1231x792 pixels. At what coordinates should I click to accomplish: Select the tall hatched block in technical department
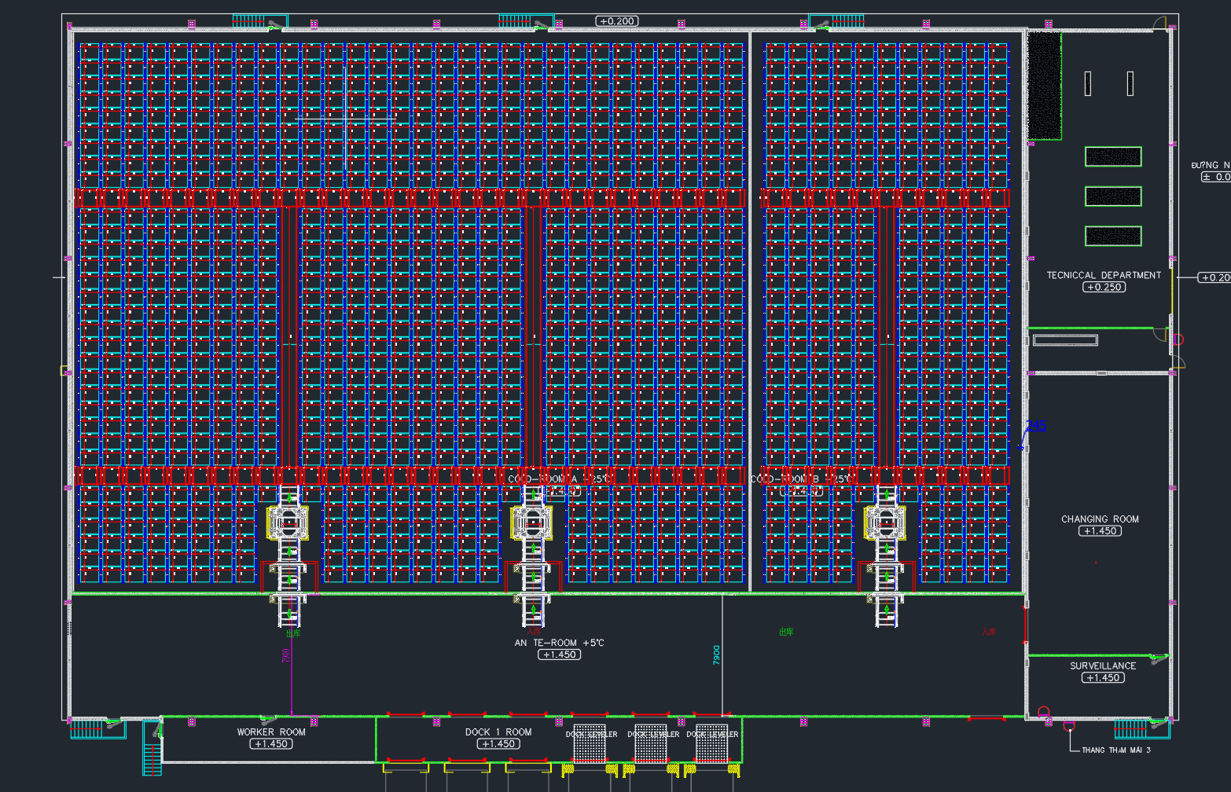pyautogui.click(x=1044, y=86)
